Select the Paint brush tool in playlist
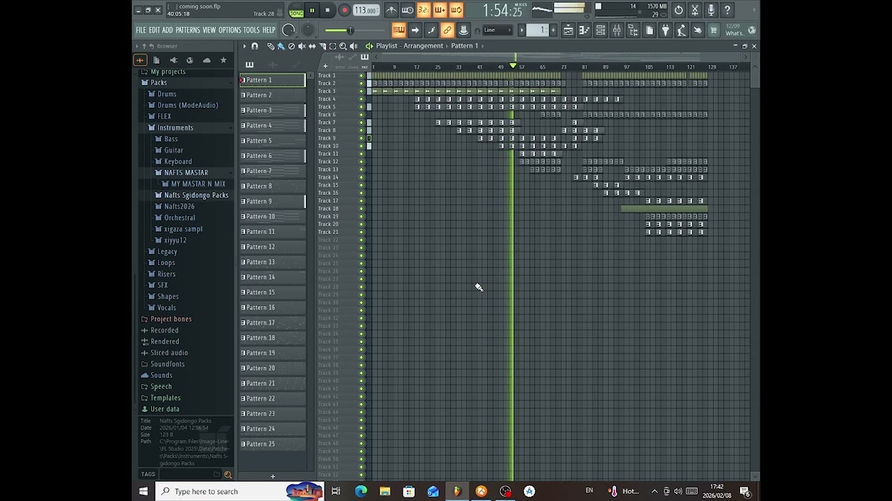 click(281, 46)
